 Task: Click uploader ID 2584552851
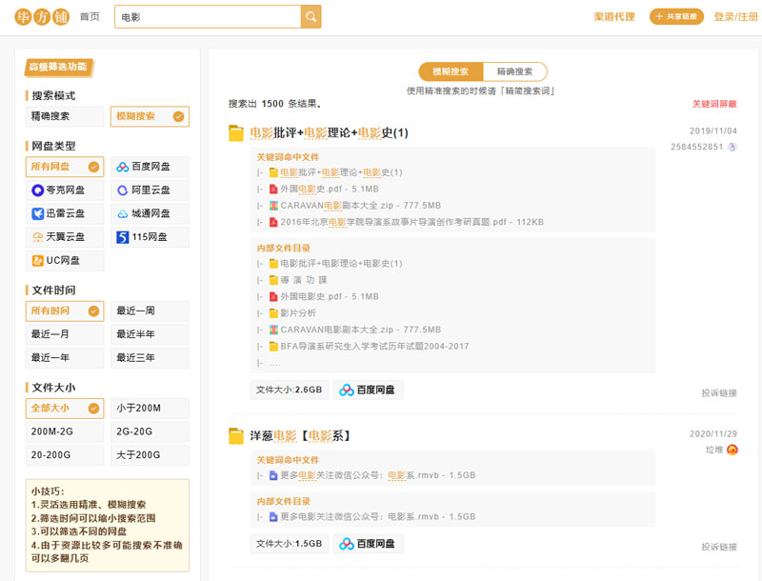[x=697, y=147]
